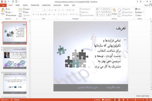Select slide 6 thumbnail

(15, 83)
